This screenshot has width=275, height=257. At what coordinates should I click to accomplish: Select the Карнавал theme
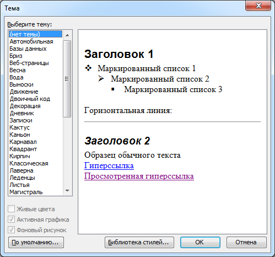[x=36, y=142]
